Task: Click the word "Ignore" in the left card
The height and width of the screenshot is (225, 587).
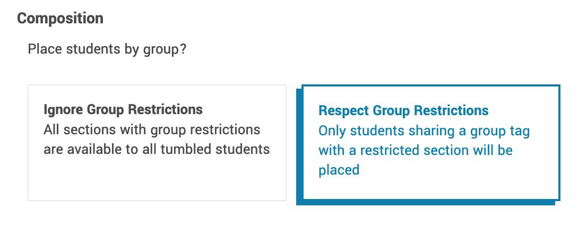Action: pyautogui.click(x=61, y=110)
